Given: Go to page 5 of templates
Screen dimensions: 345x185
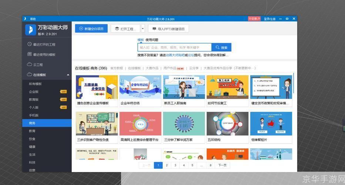Looking at the screenshot, I should pyautogui.click(x=192, y=165).
